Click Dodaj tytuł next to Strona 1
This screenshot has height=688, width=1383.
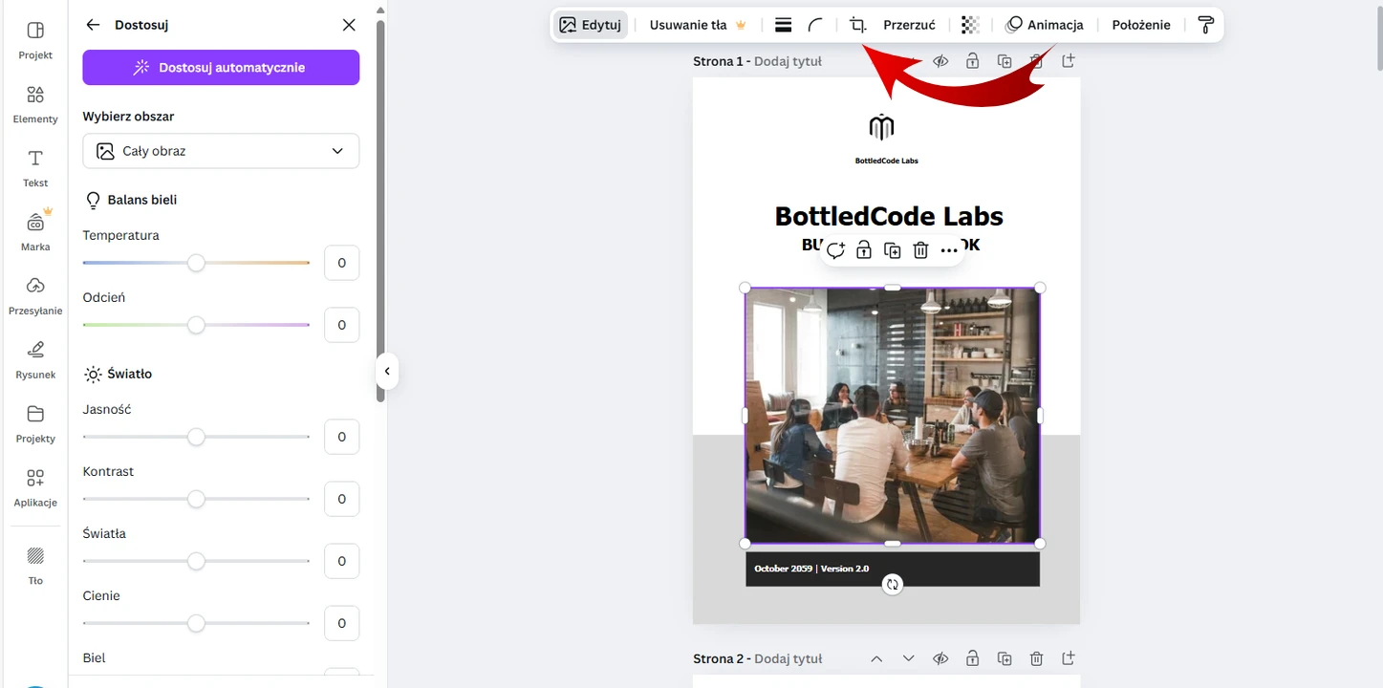pyautogui.click(x=788, y=61)
